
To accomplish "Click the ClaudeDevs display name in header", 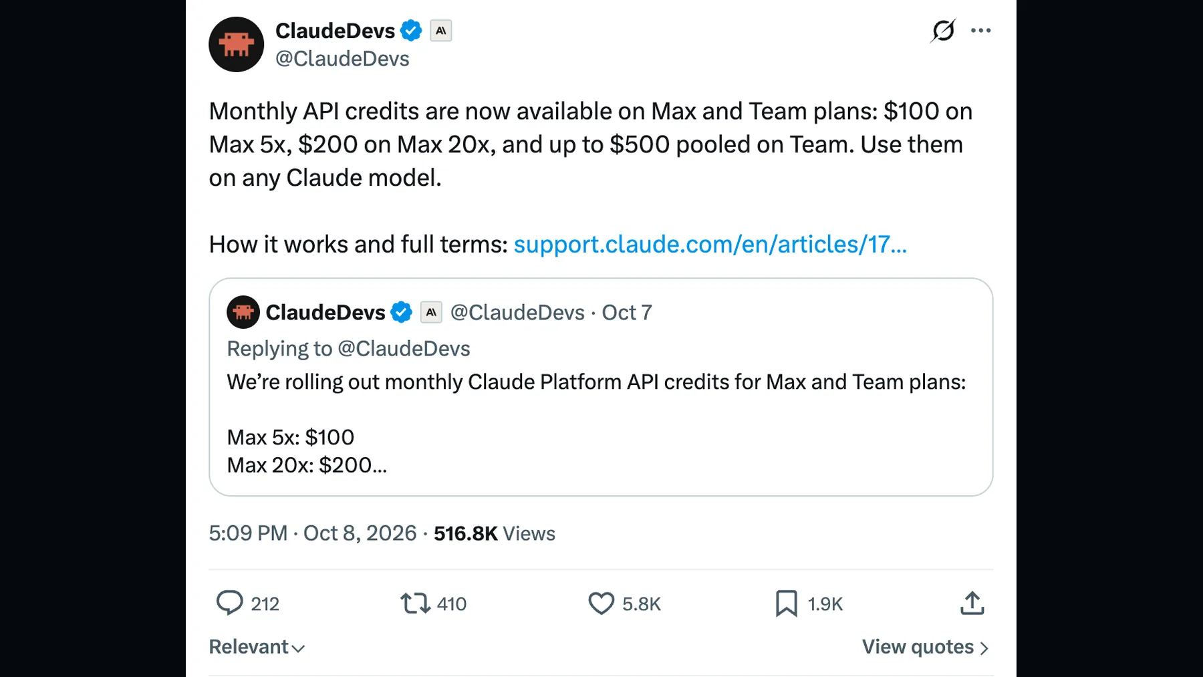I will [335, 31].
